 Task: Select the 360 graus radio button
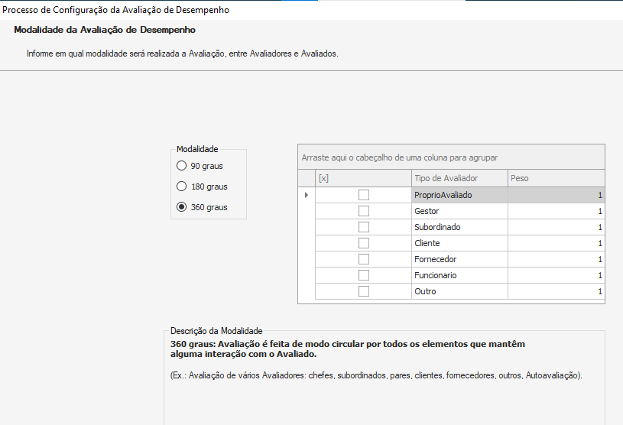[x=182, y=207]
